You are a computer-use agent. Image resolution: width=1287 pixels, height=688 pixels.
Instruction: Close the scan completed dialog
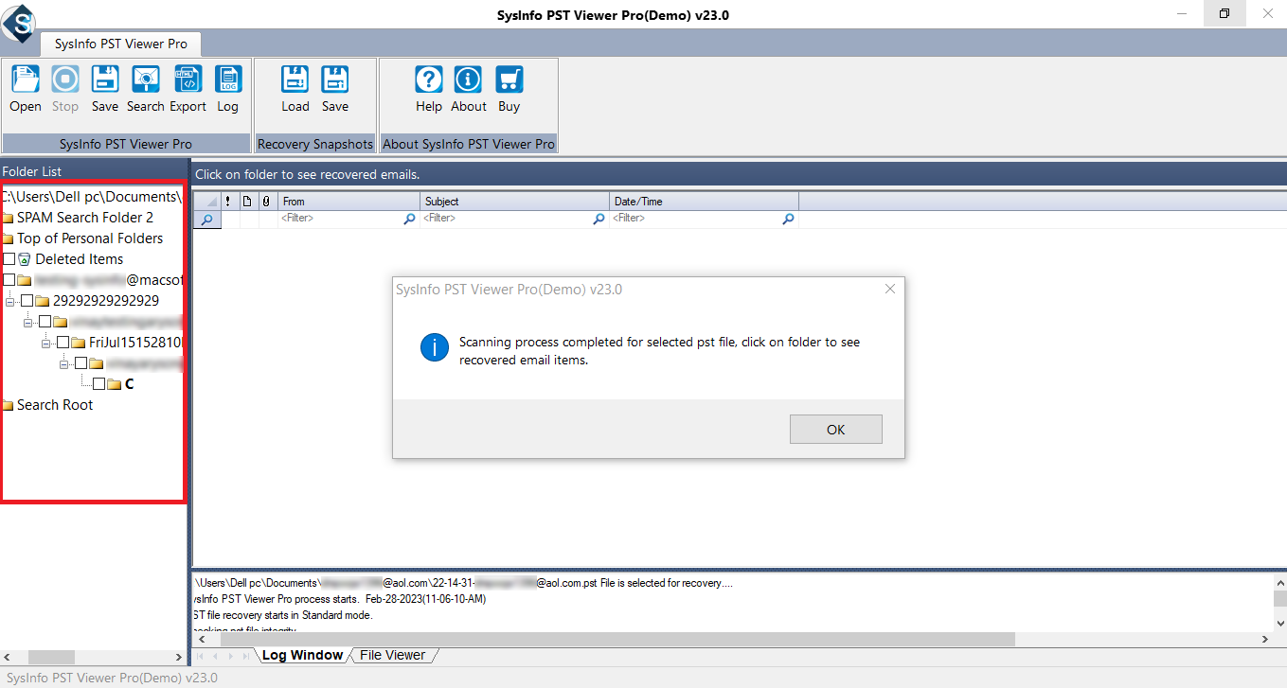point(889,289)
